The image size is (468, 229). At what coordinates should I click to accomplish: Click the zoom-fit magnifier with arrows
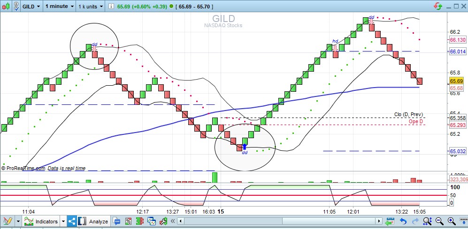tap(428, 221)
